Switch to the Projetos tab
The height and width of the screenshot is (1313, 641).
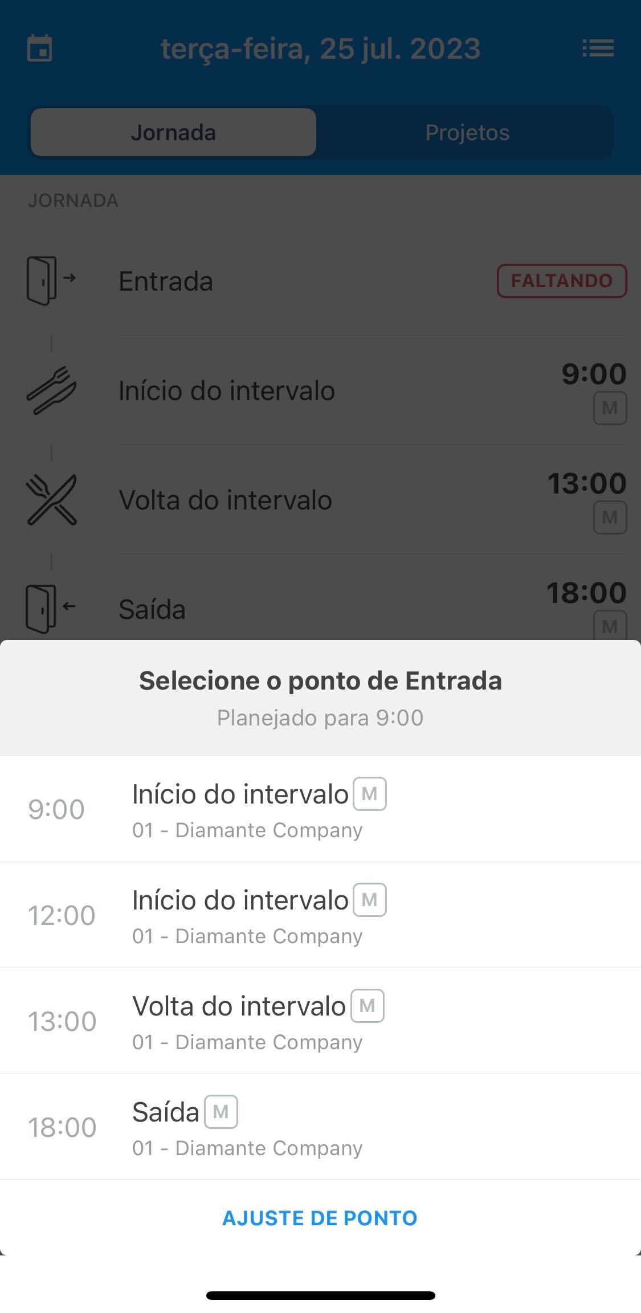click(467, 132)
